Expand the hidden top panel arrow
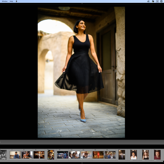The image size is (164, 164). coord(82,4)
